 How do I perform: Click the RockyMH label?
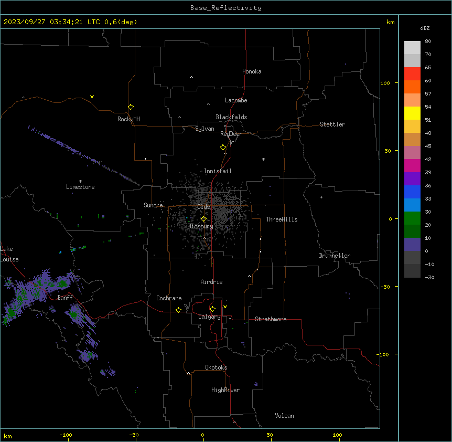coord(128,119)
